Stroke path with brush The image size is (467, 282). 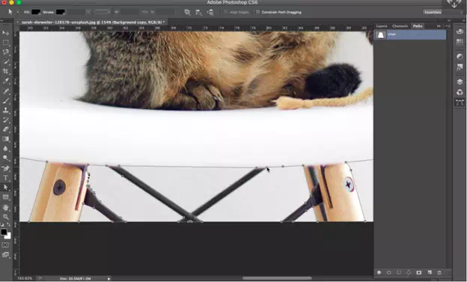389,272
